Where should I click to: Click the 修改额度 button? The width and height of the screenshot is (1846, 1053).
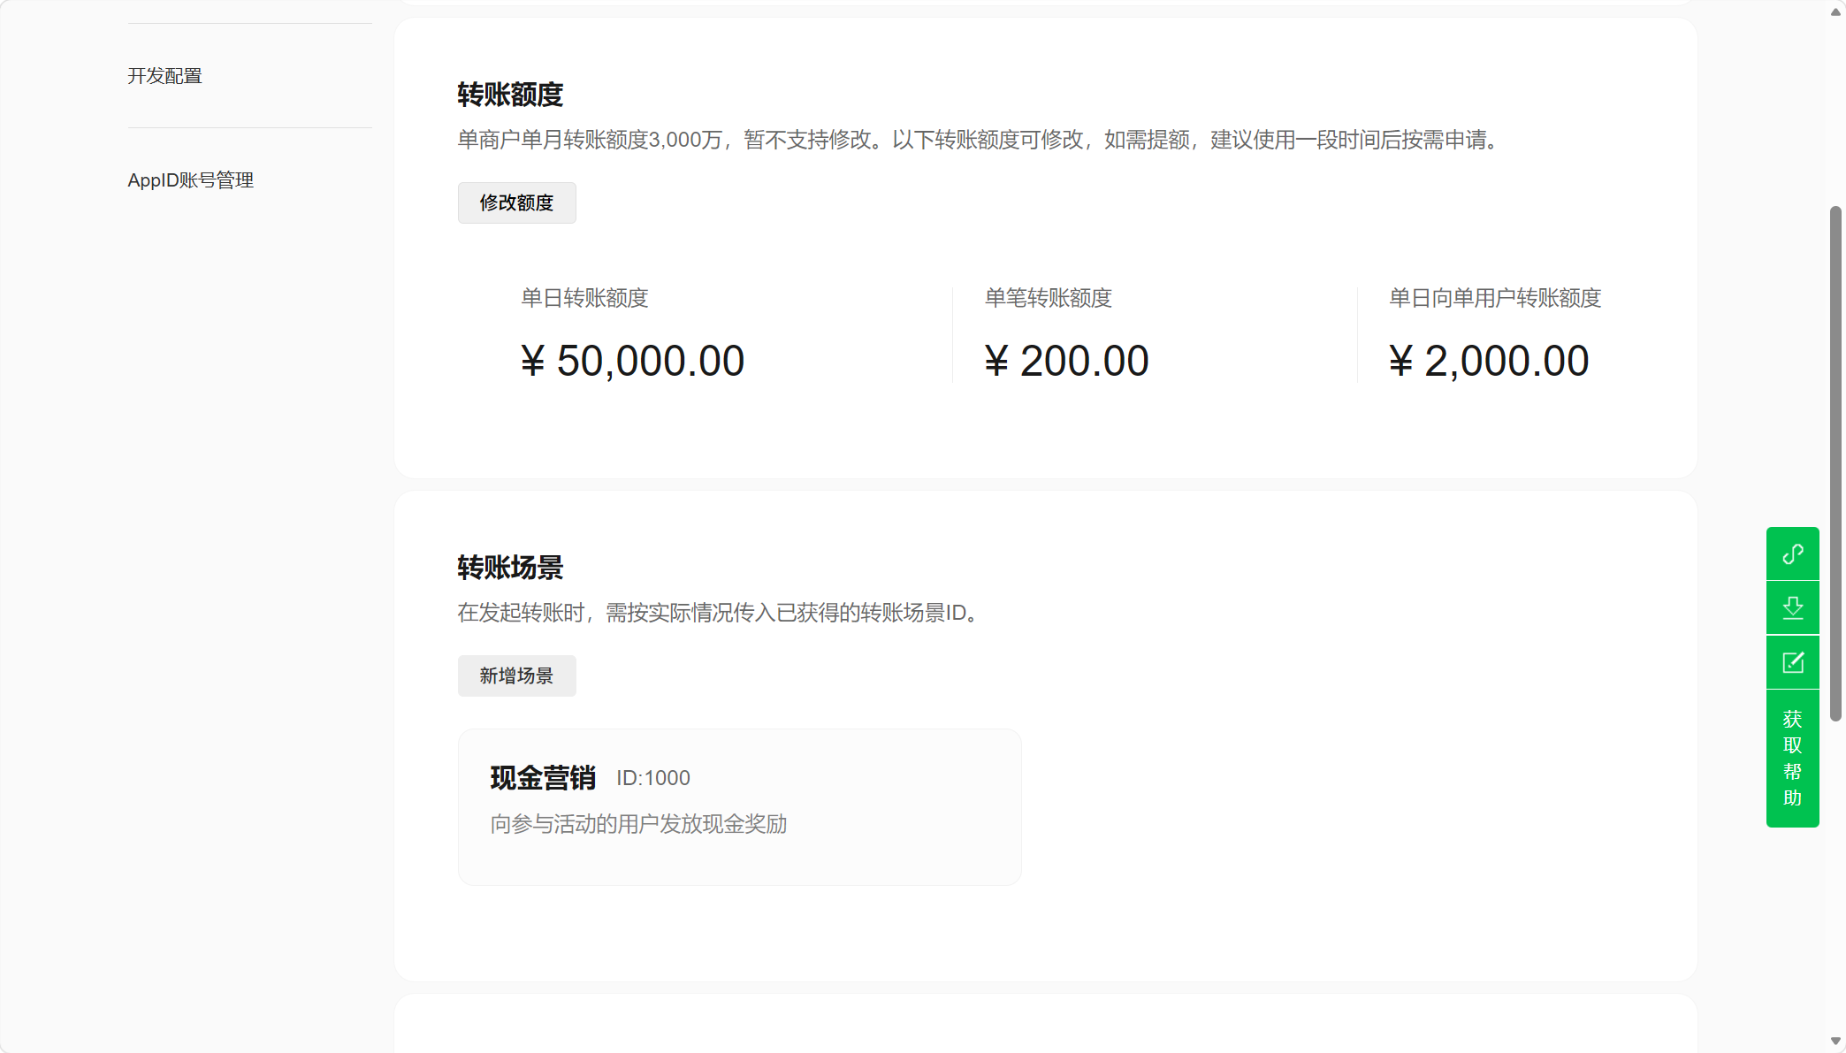click(x=516, y=202)
